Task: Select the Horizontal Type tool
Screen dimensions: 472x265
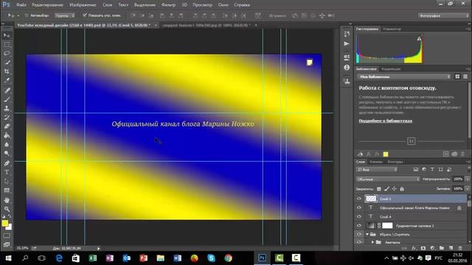Action: 7,172
